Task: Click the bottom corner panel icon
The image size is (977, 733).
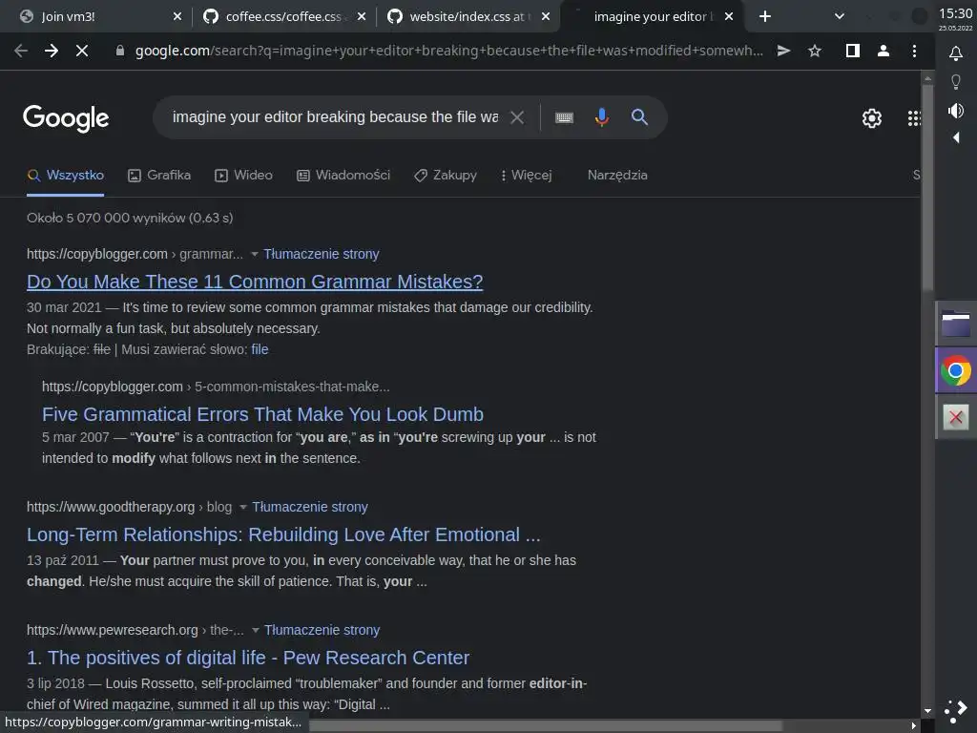Action: pyautogui.click(x=956, y=711)
